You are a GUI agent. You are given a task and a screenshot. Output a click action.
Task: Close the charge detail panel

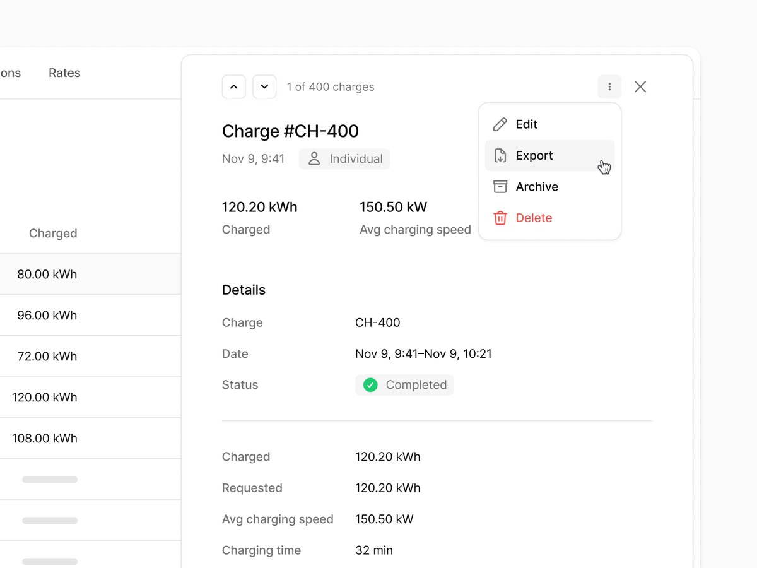click(x=640, y=86)
